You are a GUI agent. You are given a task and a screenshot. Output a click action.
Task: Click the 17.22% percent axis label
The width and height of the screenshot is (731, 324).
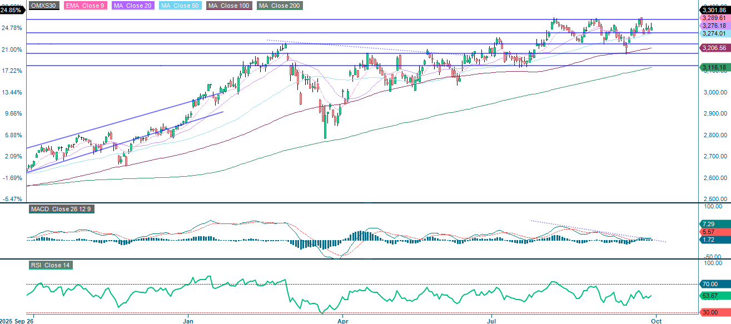coord(13,71)
